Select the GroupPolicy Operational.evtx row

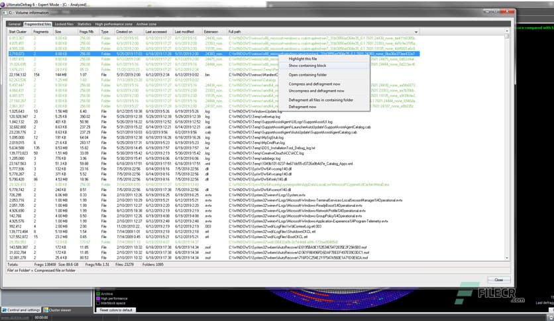[214, 216]
